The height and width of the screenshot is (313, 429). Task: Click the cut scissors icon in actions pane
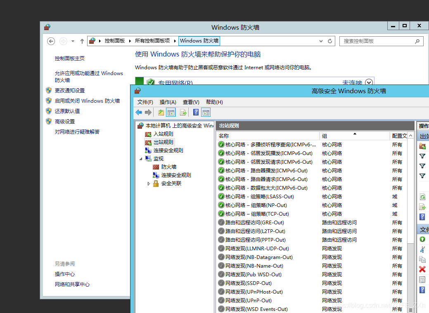pyautogui.click(x=422, y=249)
